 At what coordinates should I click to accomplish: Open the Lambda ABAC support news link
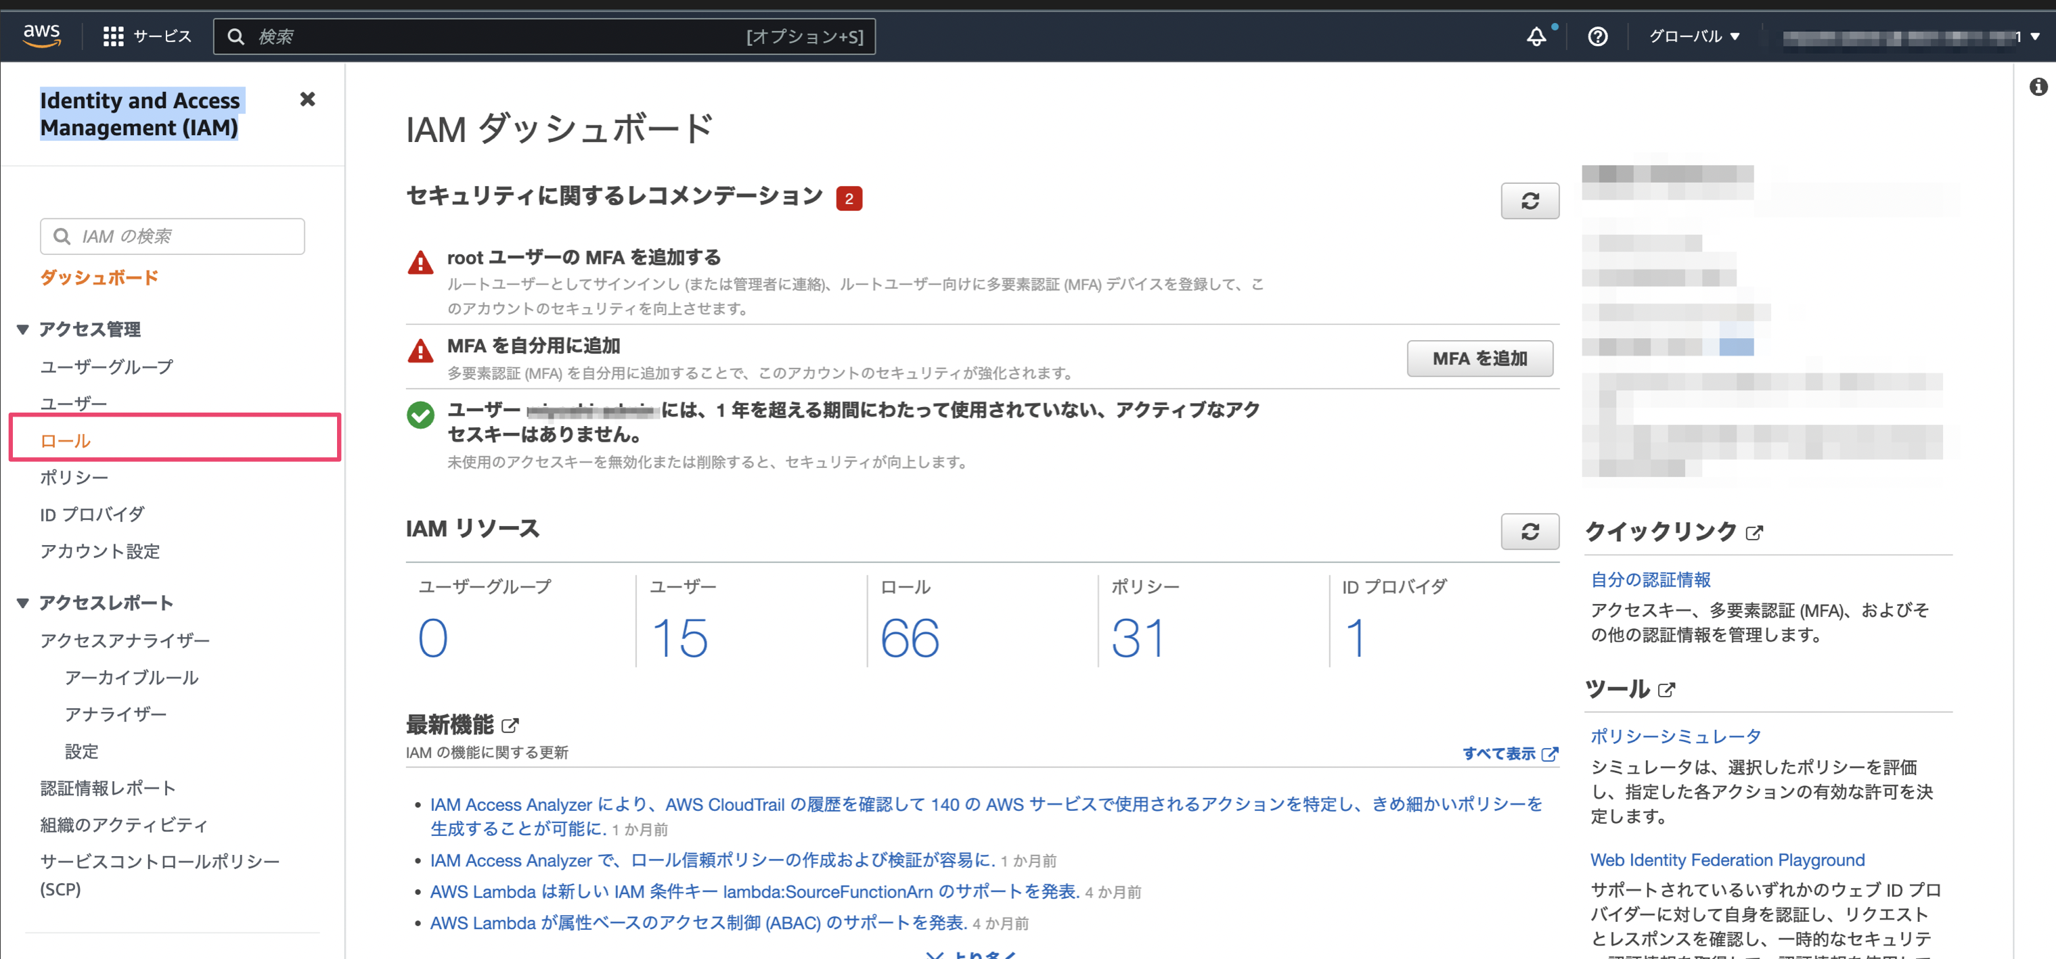click(x=698, y=923)
